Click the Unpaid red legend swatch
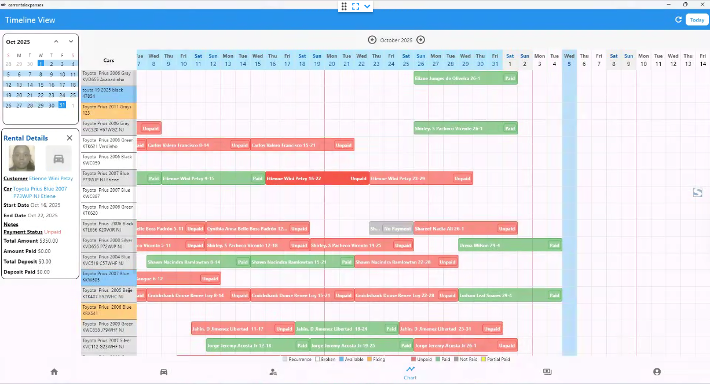 [413, 359]
